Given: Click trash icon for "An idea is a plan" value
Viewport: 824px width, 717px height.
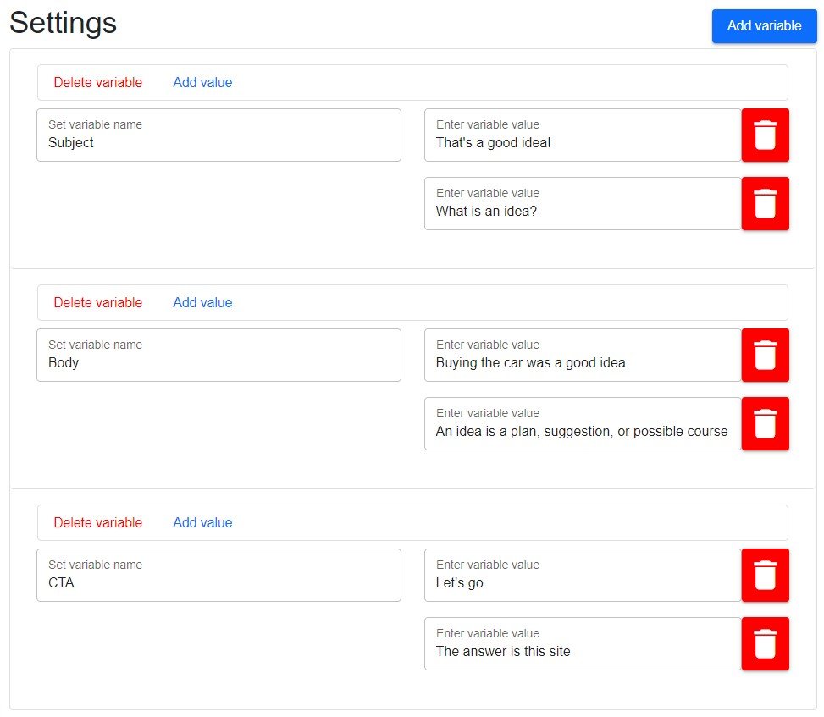Looking at the screenshot, I should click(765, 423).
